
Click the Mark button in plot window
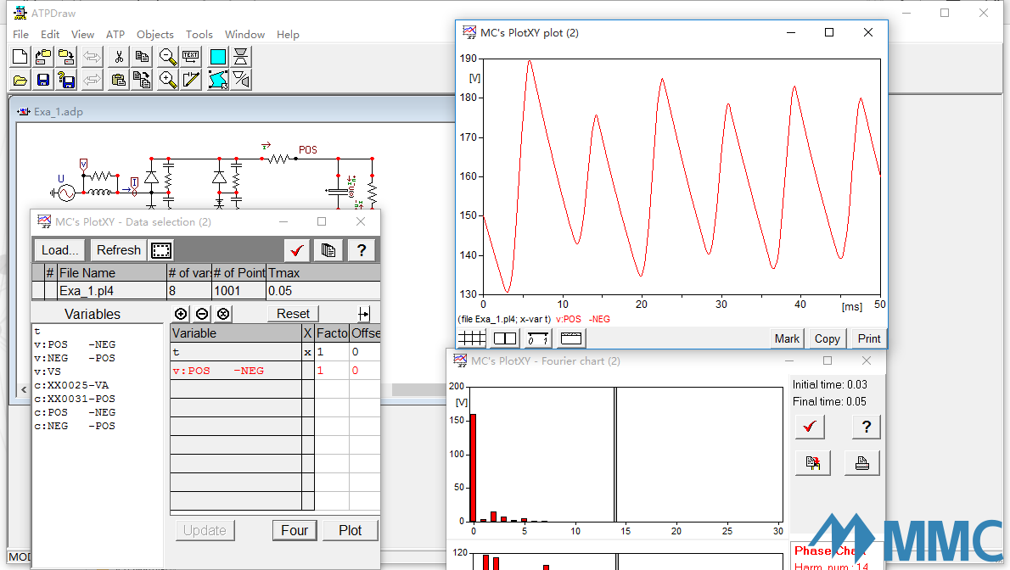tap(787, 338)
